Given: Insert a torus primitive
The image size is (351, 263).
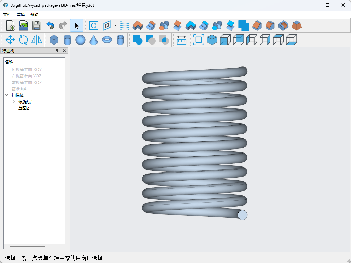Looking at the screenshot, I should [107, 40].
